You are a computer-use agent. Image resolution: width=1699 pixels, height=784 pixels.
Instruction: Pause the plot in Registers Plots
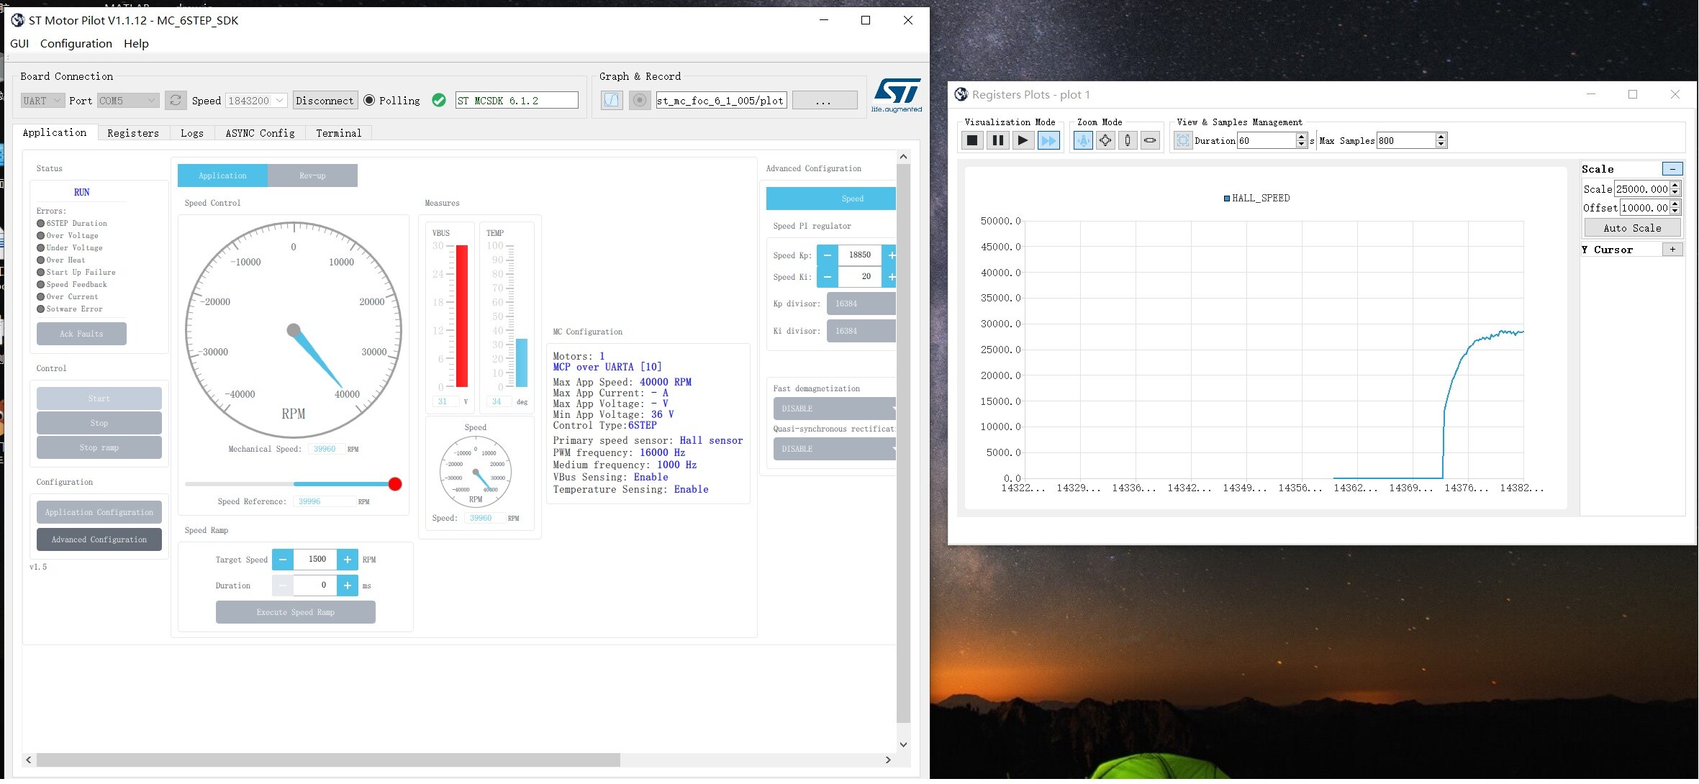point(997,140)
